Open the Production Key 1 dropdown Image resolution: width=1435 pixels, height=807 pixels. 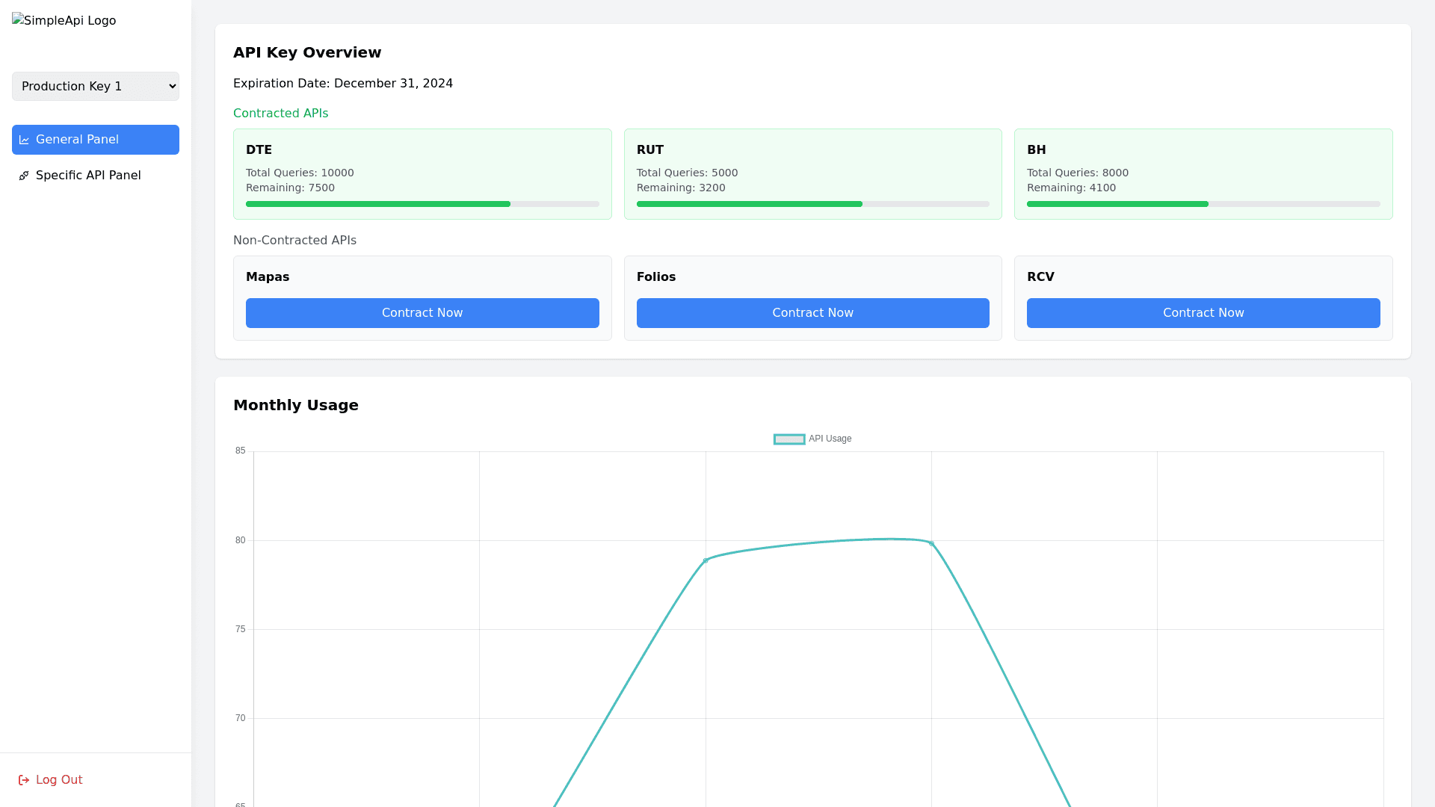96,87
